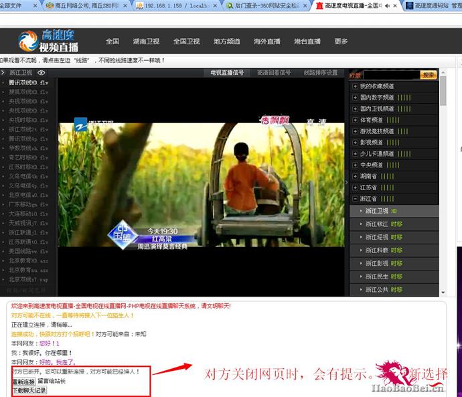
Task: Choose the 央视时移HD.flv line
Action: (x=28, y=120)
